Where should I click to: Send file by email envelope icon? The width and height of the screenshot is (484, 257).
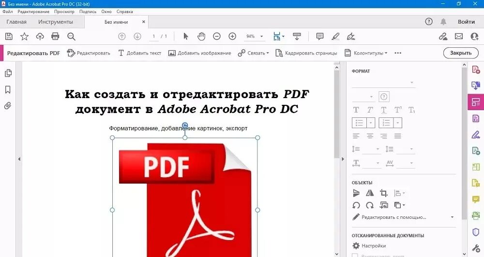459,36
